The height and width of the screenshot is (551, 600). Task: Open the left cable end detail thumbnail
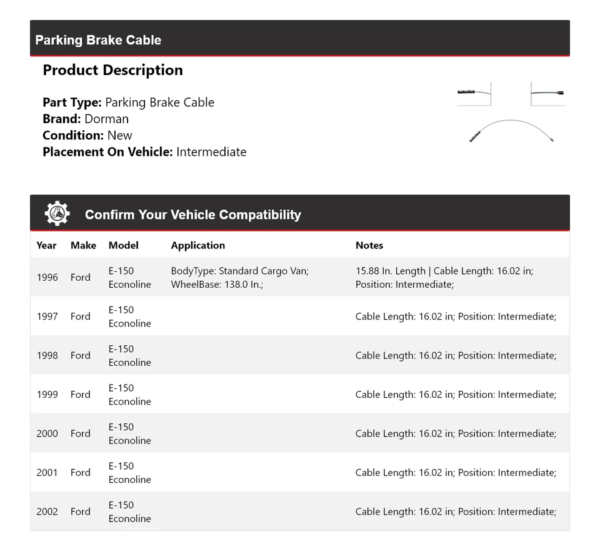click(x=474, y=93)
